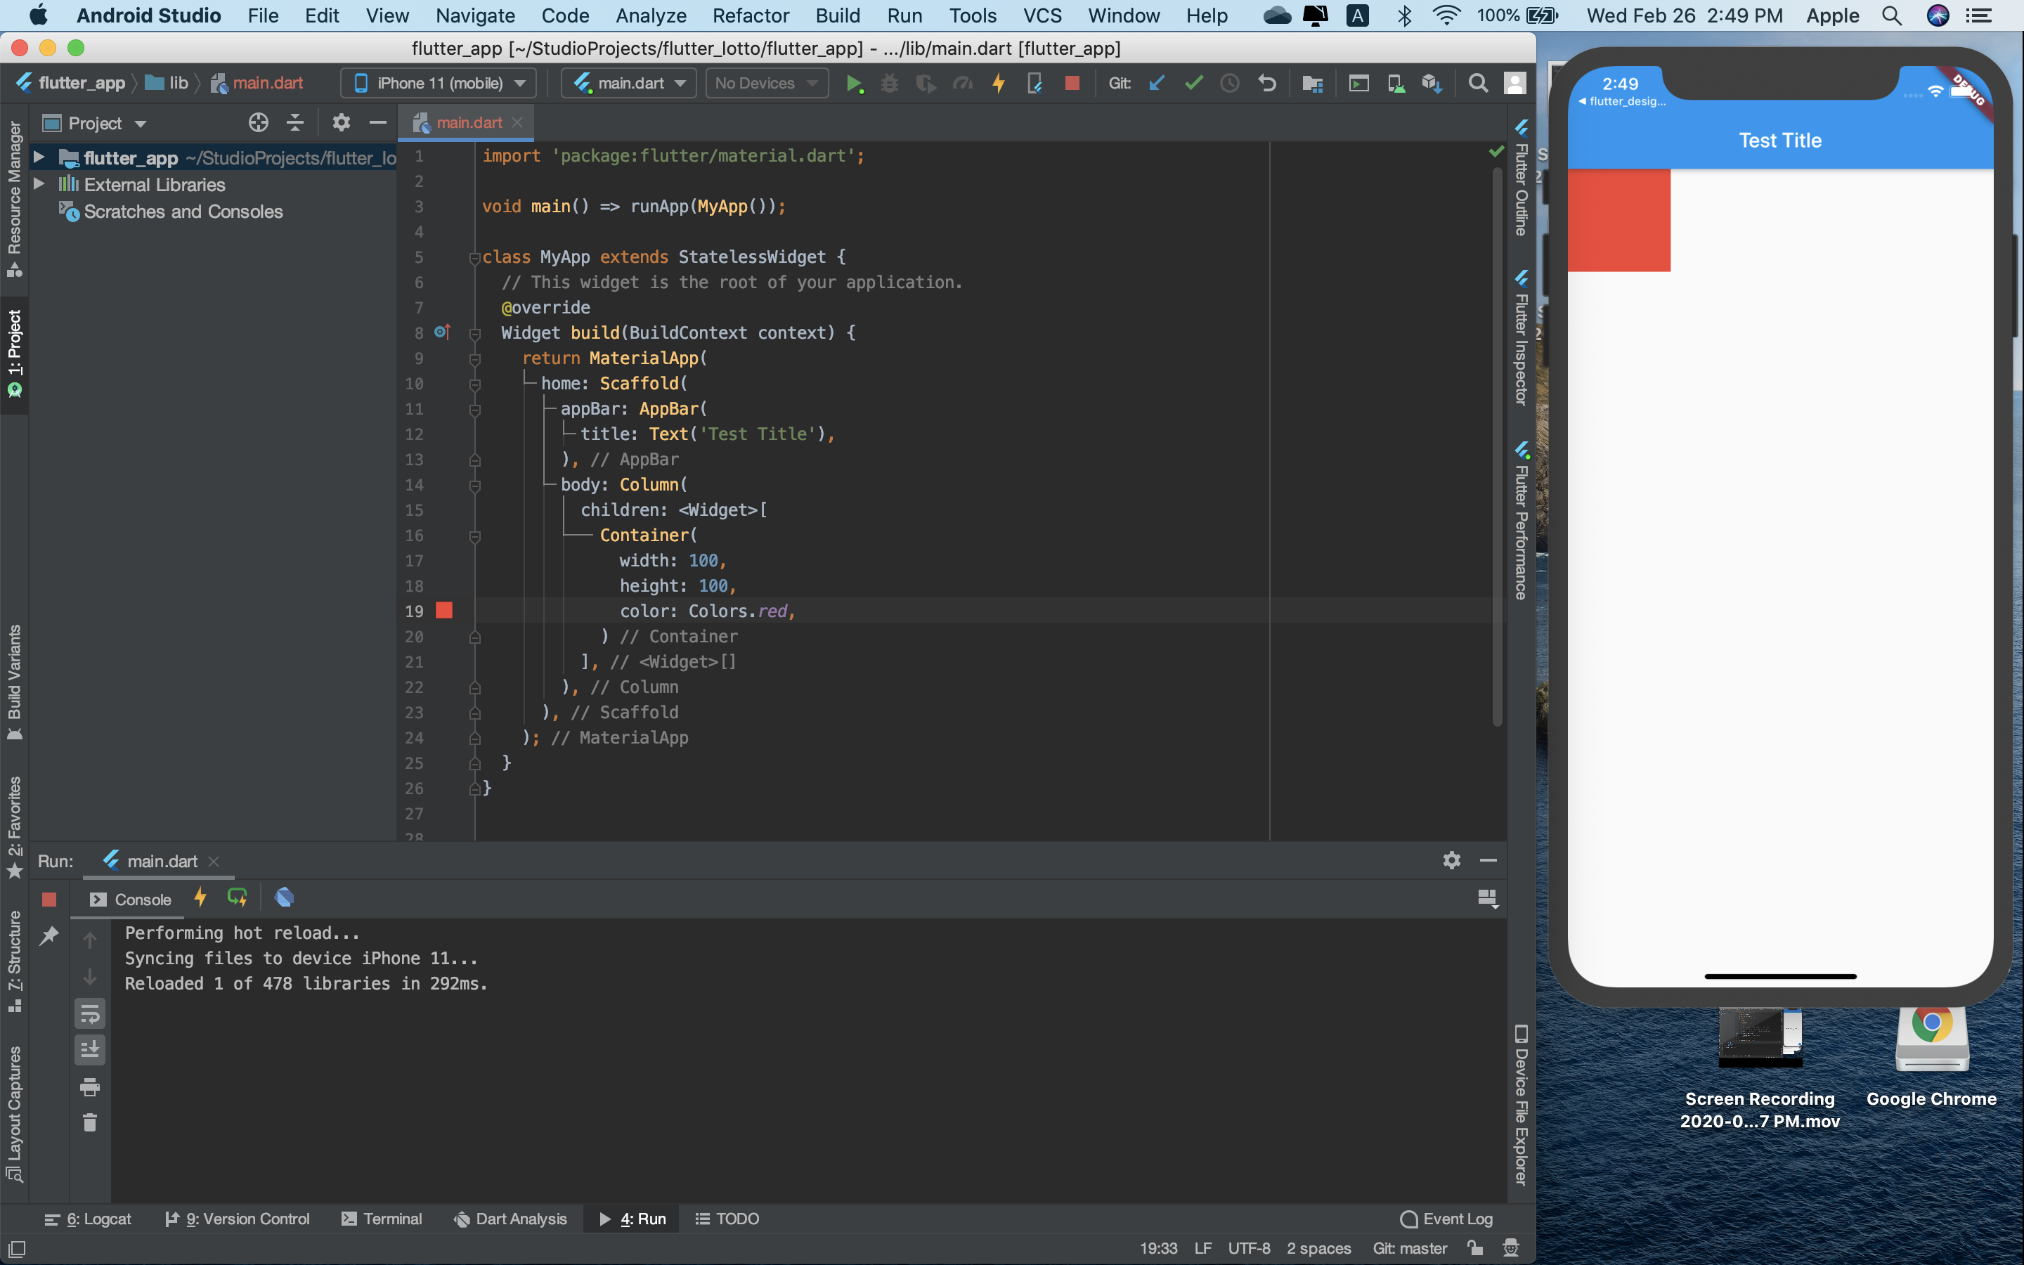
Task: Switch to the Dart Analysis tab
Action: coord(510,1219)
